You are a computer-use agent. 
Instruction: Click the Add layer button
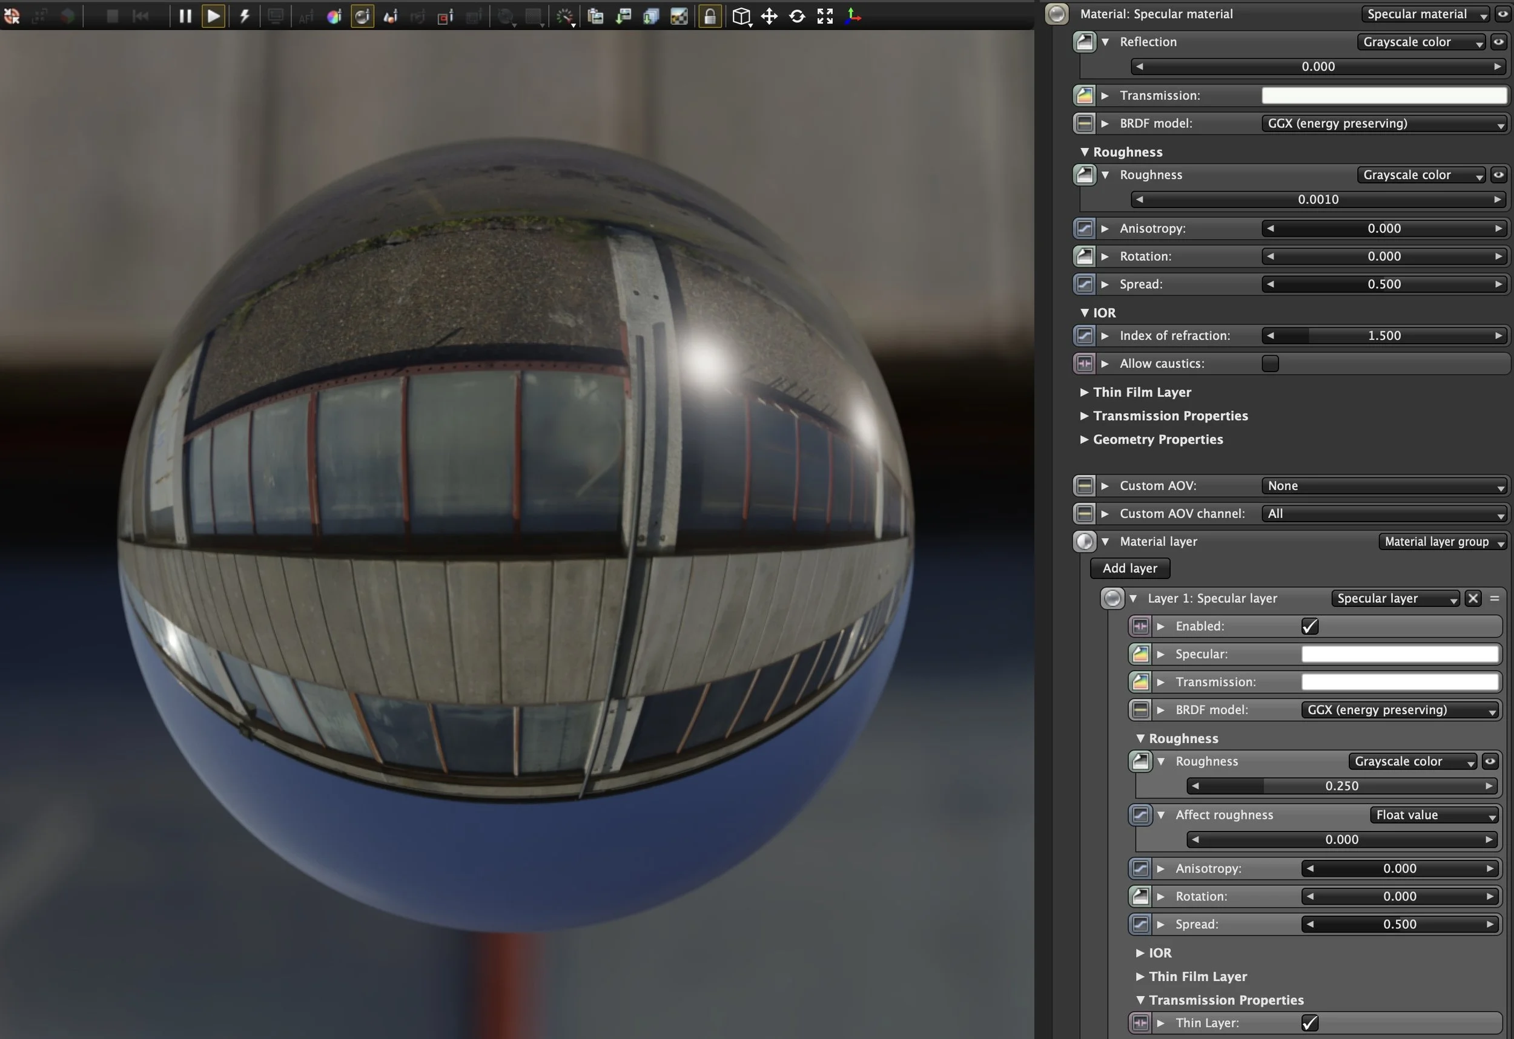pos(1129,568)
